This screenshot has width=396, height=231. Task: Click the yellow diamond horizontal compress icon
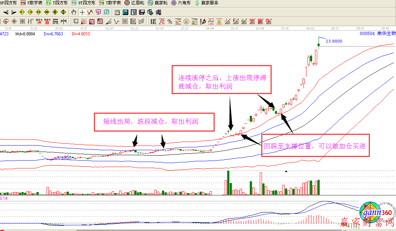[x=47, y=12]
